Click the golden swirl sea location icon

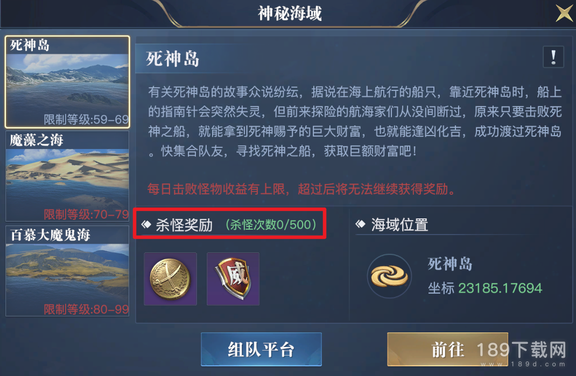coord(389,276)
